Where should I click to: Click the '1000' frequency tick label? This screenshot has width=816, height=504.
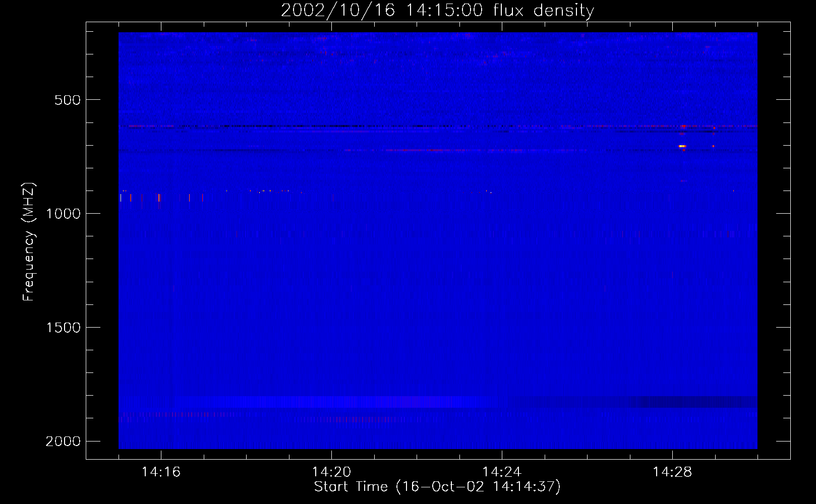click(63, 214)
